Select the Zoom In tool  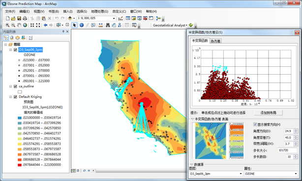[x=7, y=25]
